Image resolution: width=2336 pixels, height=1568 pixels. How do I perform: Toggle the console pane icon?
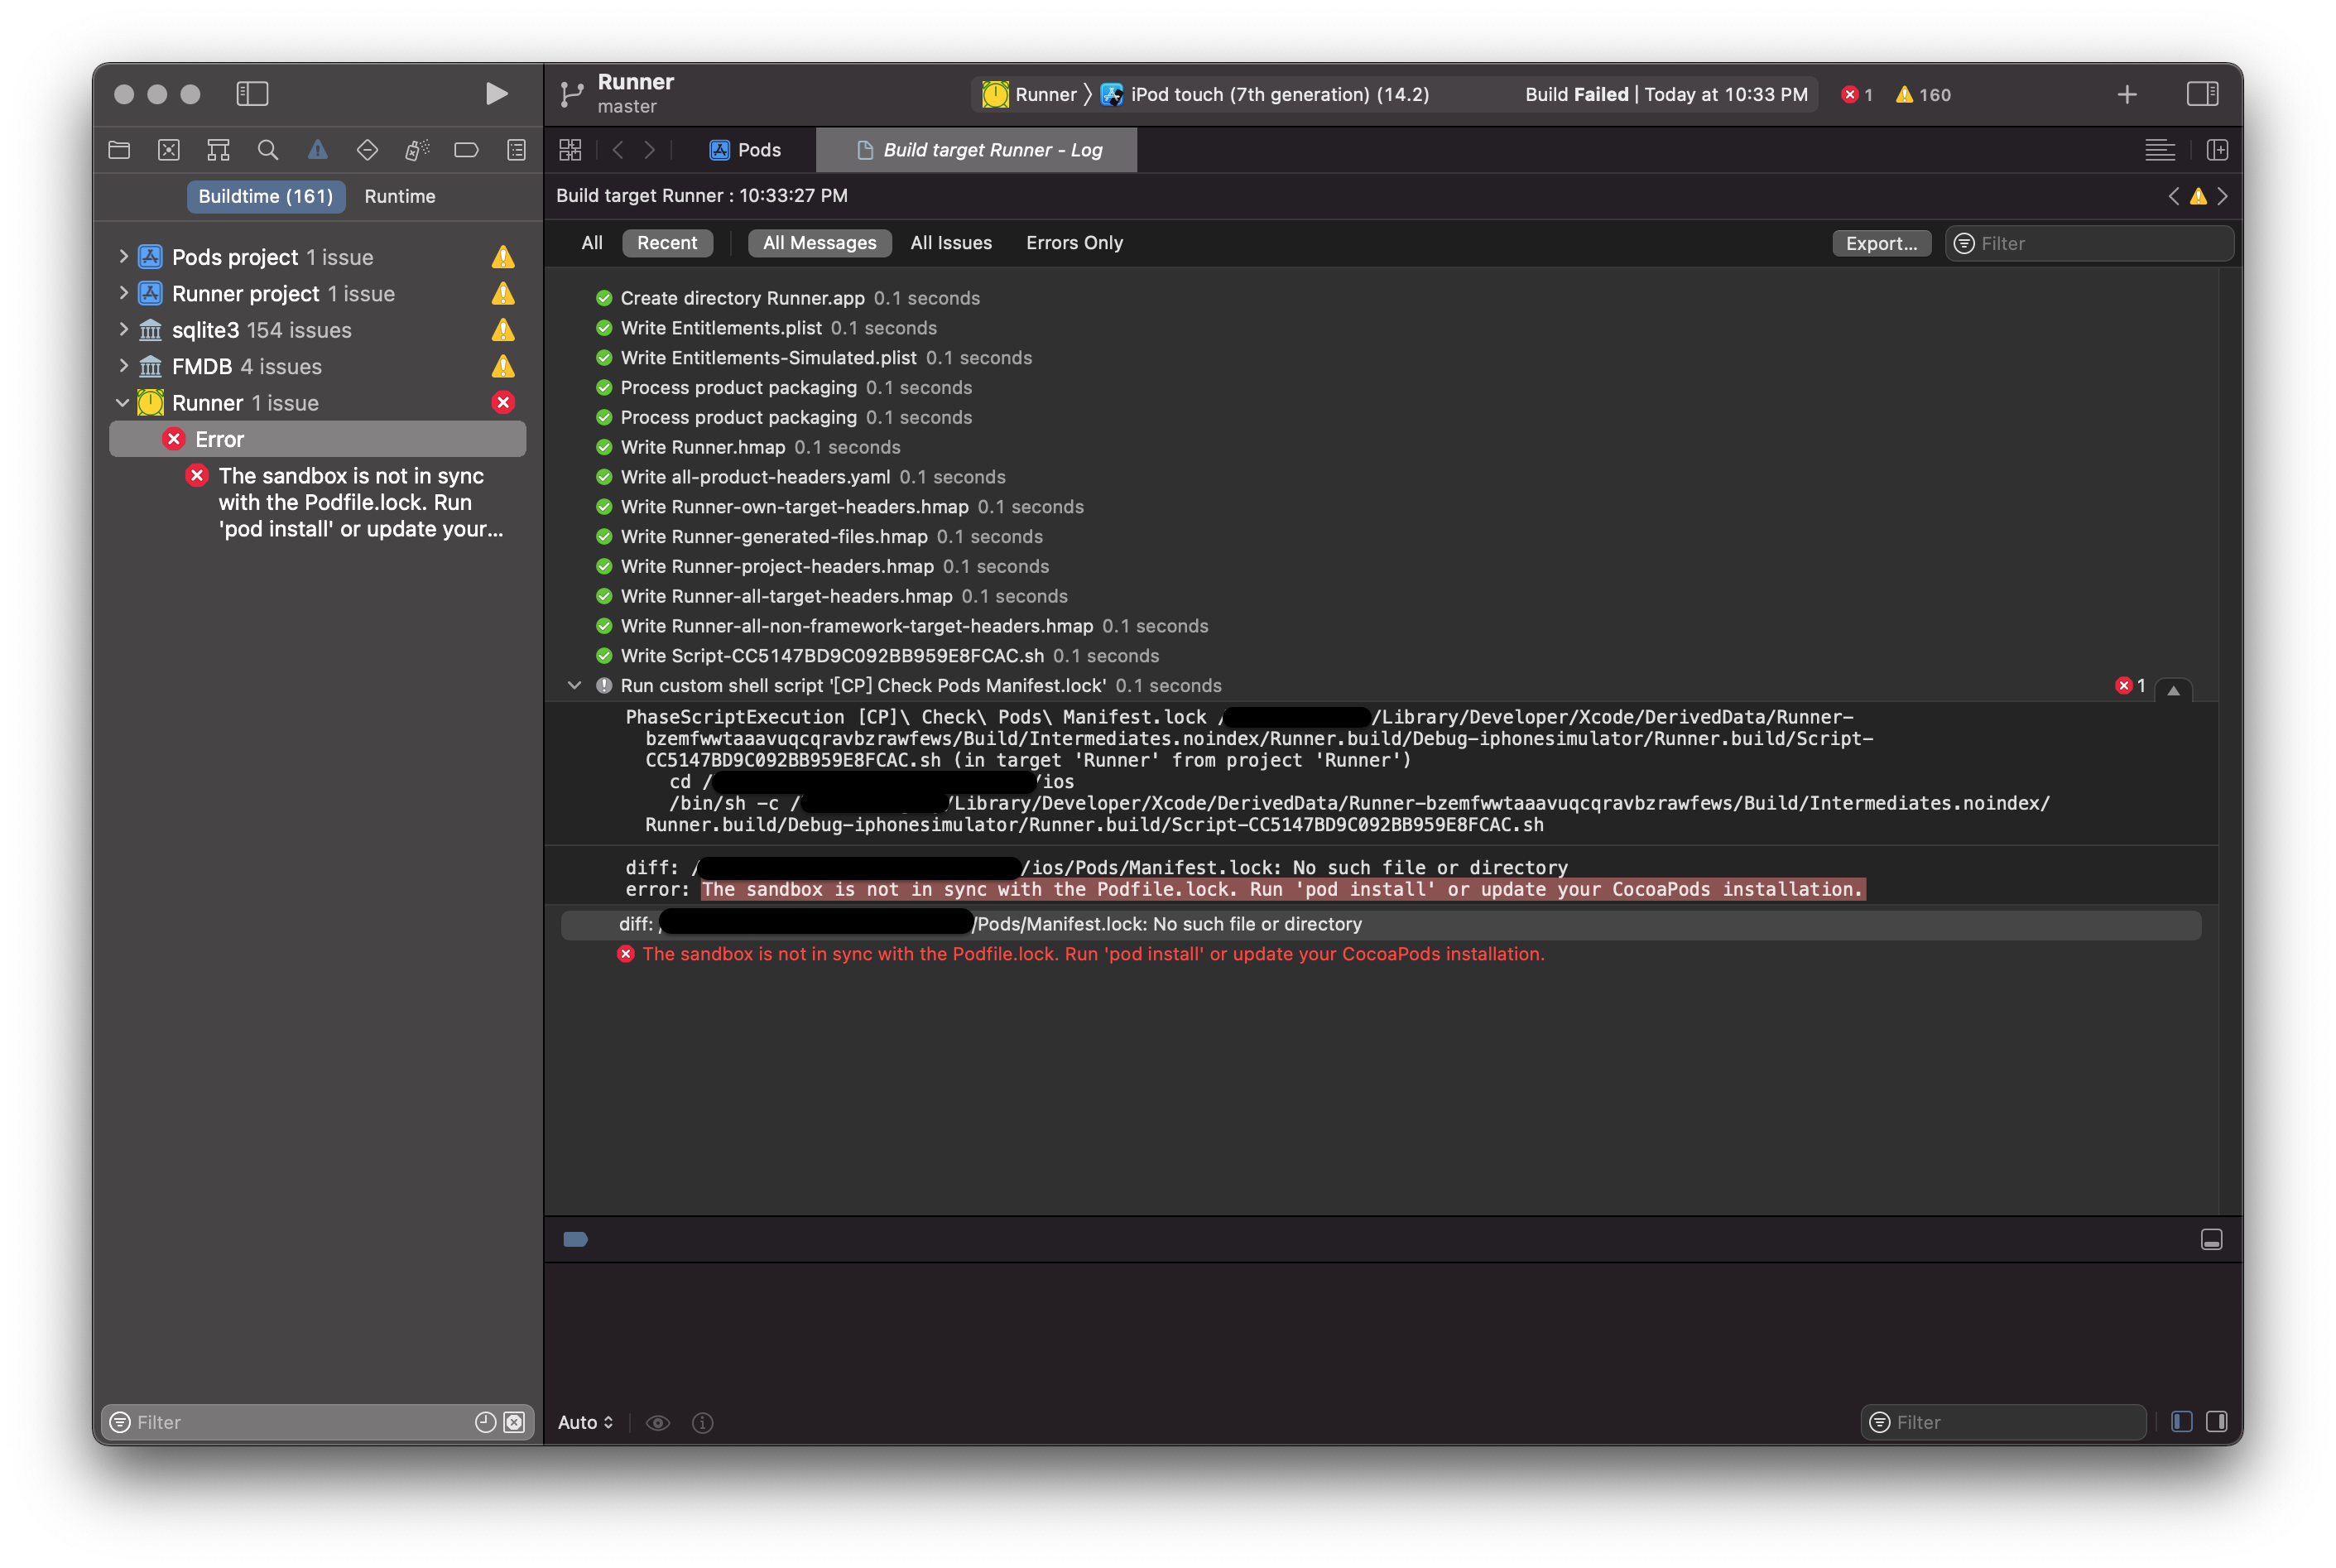(x=2216, y=1422)
